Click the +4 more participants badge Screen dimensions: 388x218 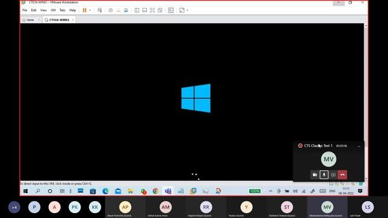pyautogui.click(x=14, y=207)
